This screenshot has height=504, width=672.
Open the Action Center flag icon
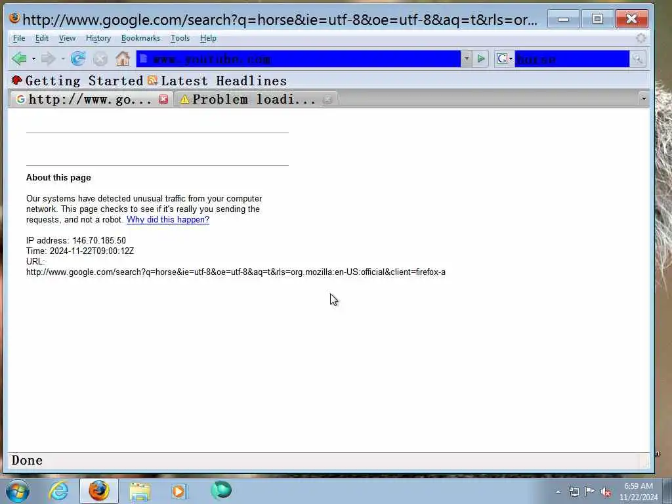click(x=590, y=492)
